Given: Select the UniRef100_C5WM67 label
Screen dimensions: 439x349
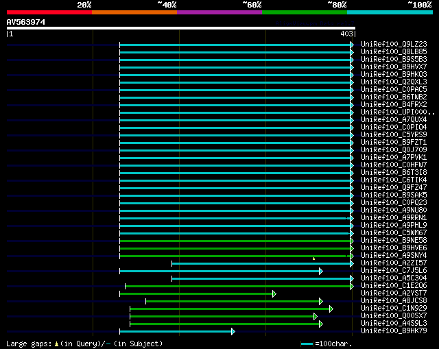Looking at the screenshot, I should (394, 233).
